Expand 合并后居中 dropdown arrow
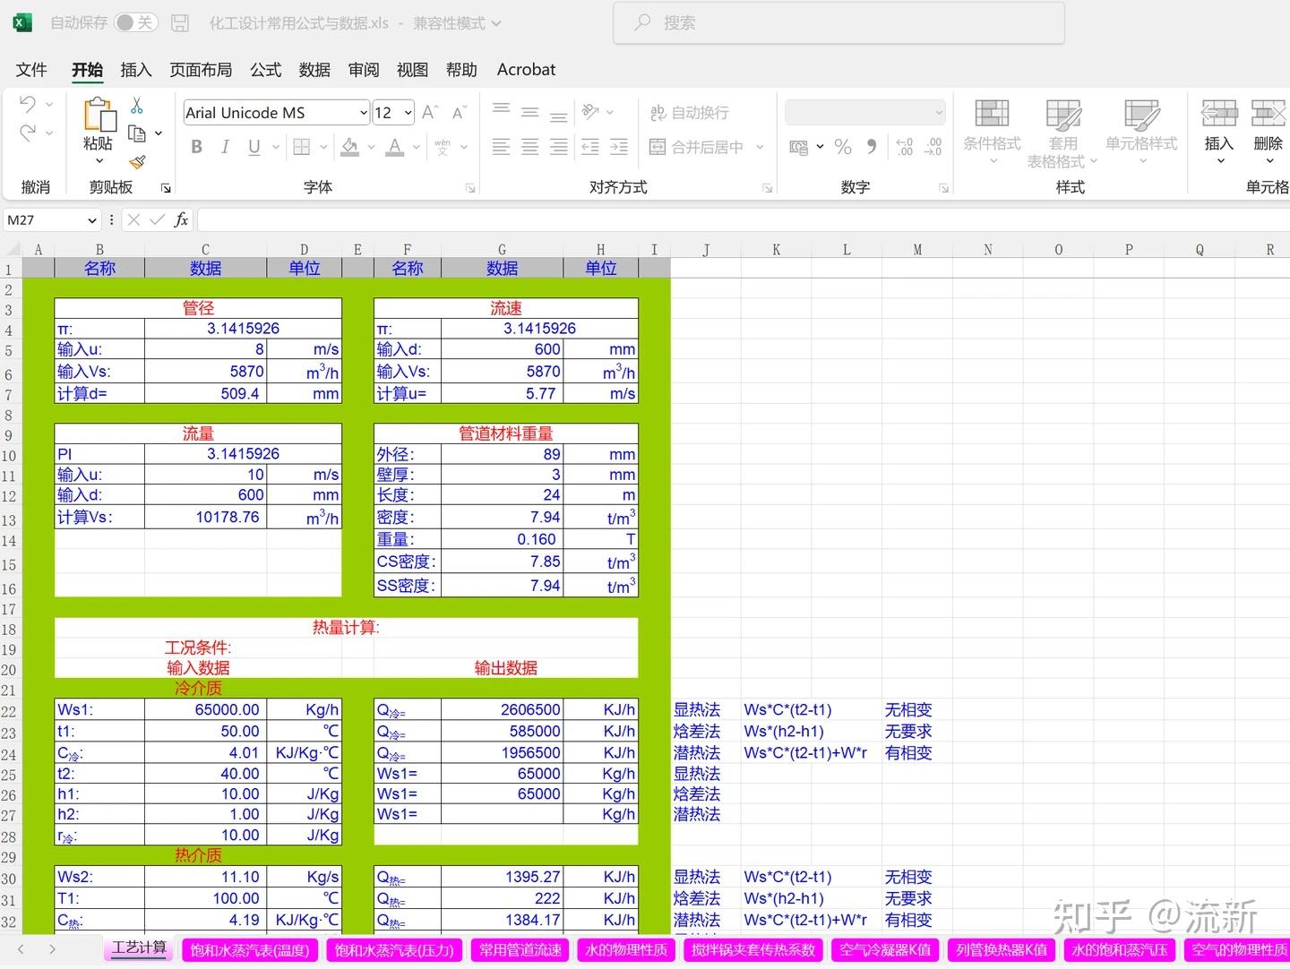1290x969 pixels. tap(760, 147)
